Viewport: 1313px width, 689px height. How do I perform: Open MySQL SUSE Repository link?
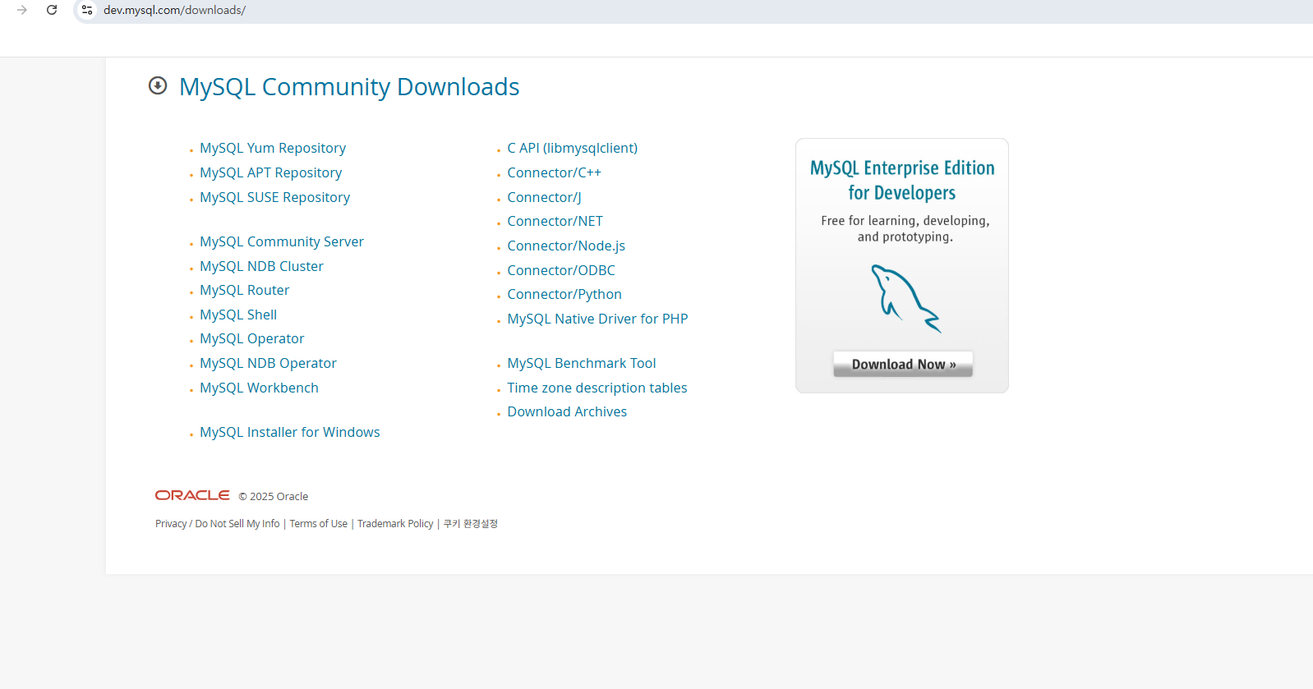[x=274, y=197]
